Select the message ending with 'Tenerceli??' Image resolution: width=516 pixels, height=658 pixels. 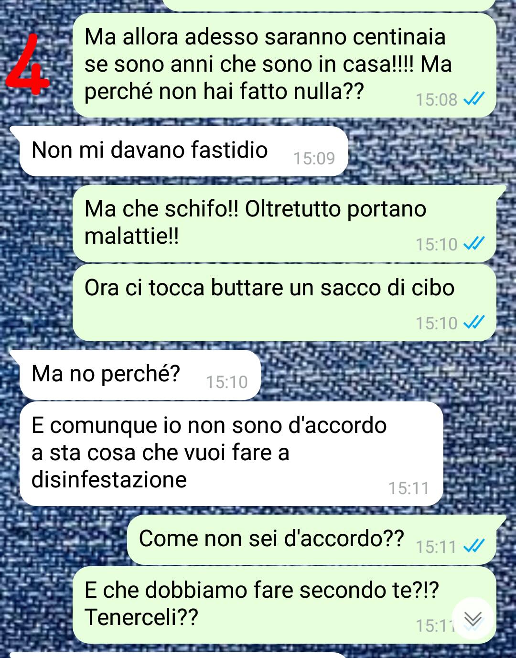point(284,605)
